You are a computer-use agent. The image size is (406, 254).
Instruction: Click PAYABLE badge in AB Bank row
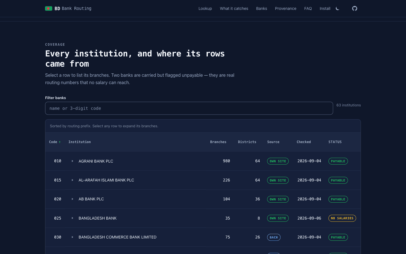(x=338, y=199)
